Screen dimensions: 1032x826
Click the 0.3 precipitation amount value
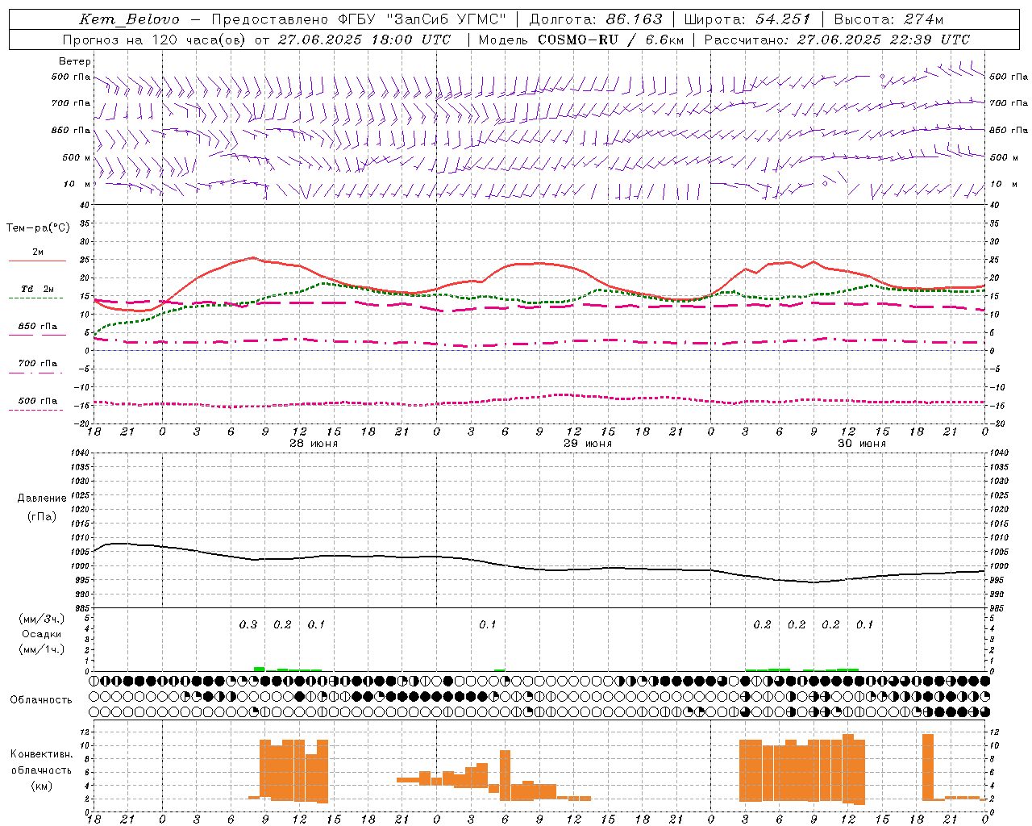point(248,625)
